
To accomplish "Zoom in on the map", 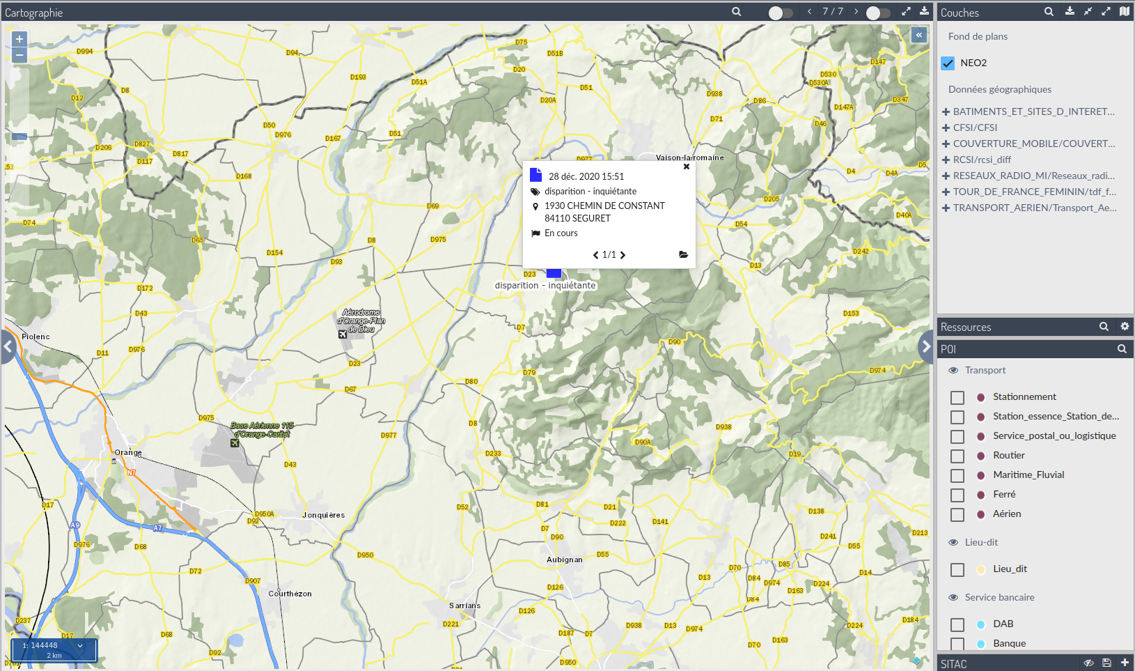I will click(x=19, y=39).
